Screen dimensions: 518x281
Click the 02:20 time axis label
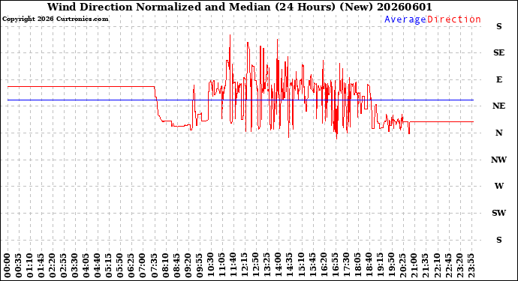[x=53, y=266]
